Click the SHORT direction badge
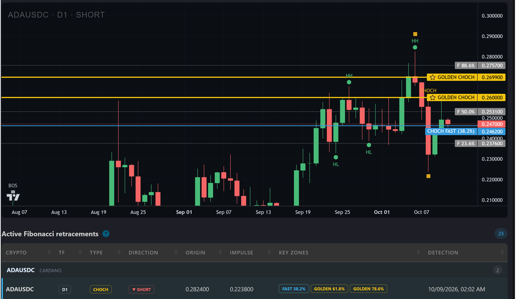 [x=142, y=290]
